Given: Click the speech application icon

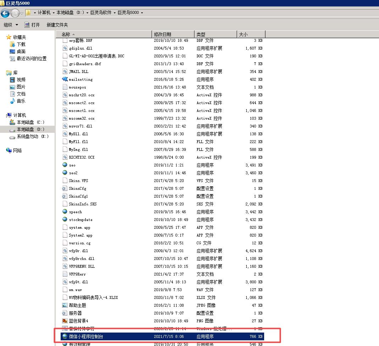Looking at the screenshot, I should (65, 212).
